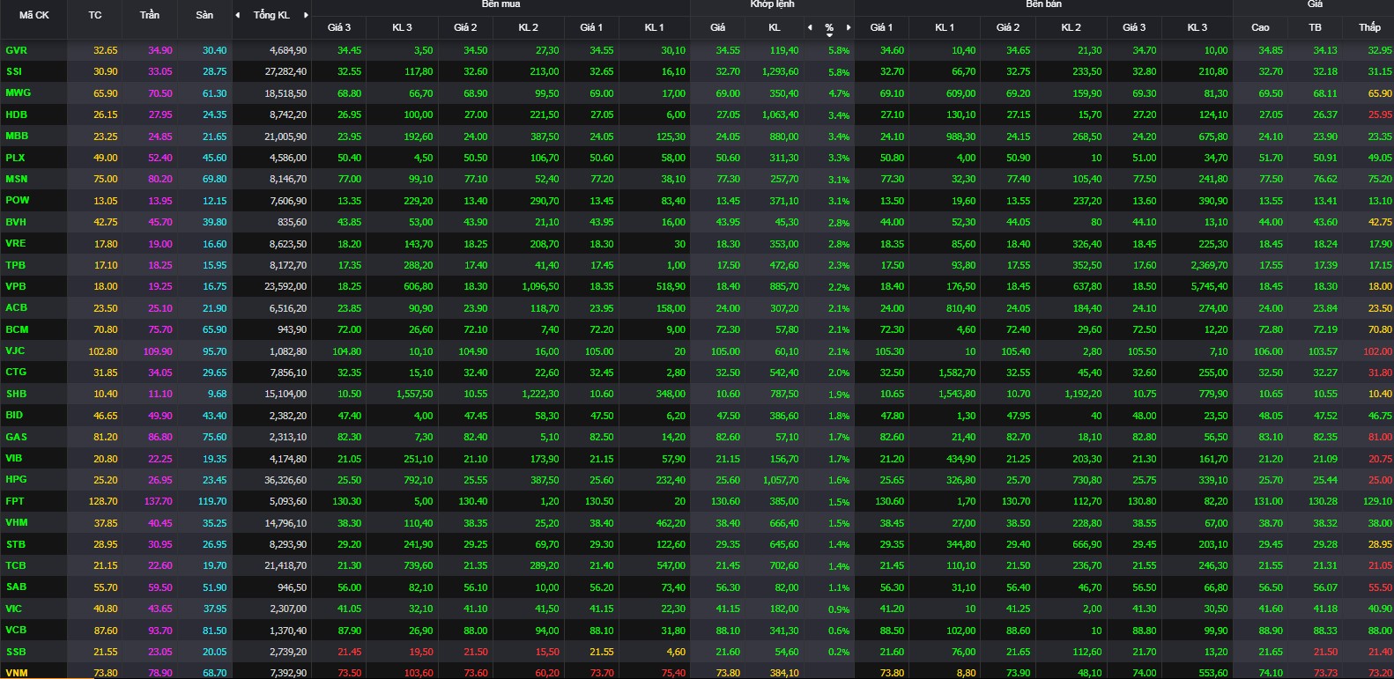Screen dimensions: 1394x679
Task: Open the VPB stock symbol
Action: (15, 286)
